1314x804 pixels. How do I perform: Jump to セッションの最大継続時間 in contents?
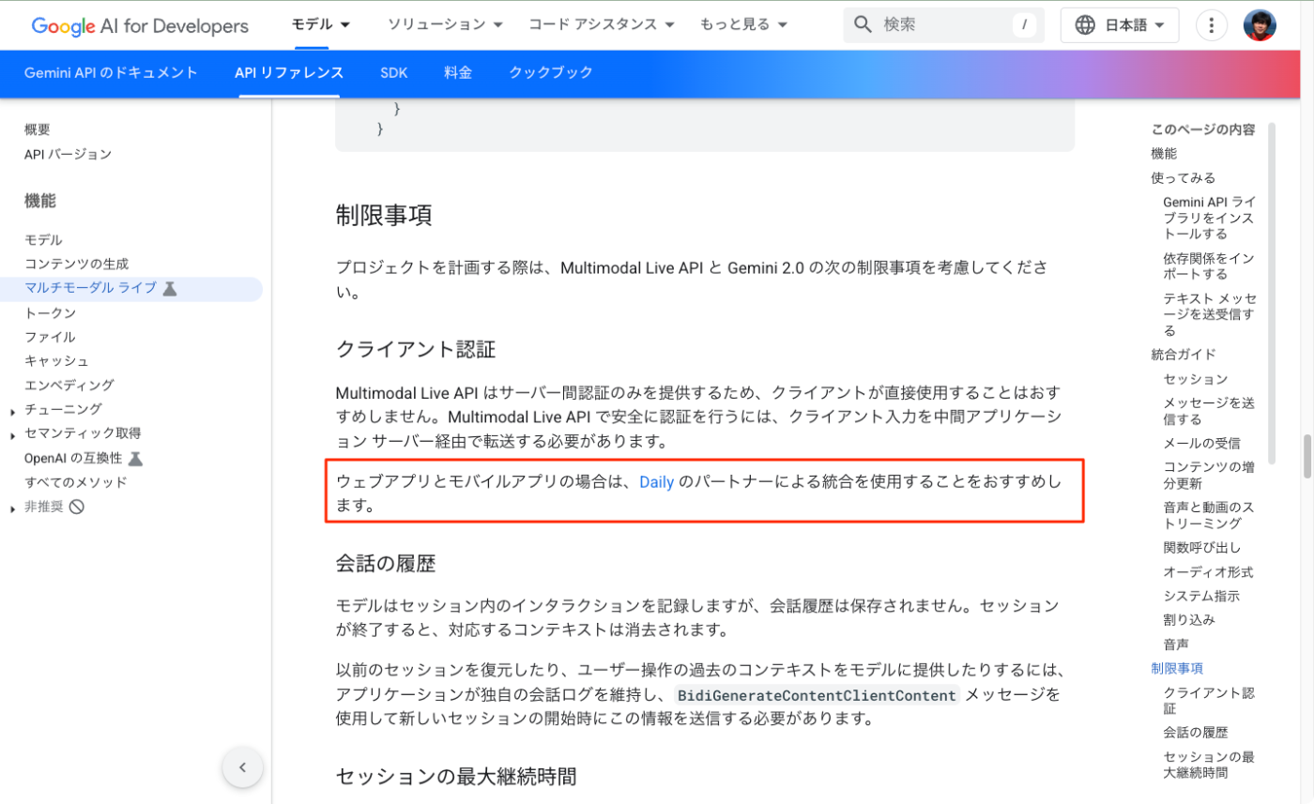(x=1209, y=765)
